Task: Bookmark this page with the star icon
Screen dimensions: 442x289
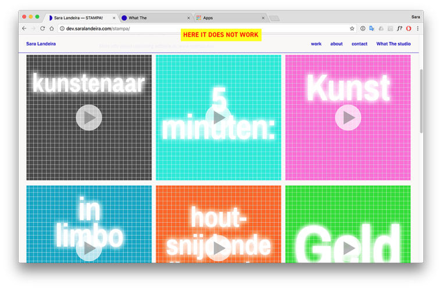Action: (352, 28)
